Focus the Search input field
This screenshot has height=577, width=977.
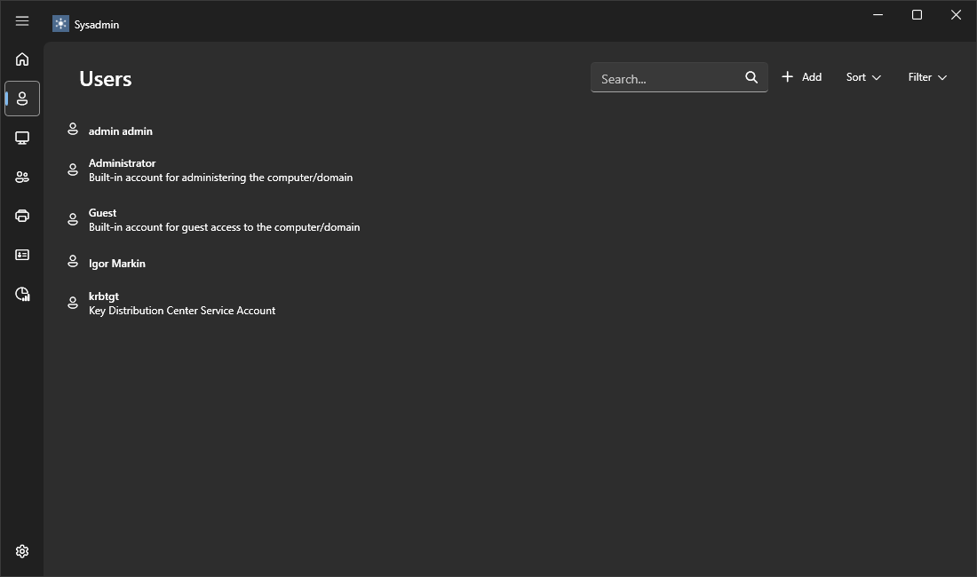[666, 78]
